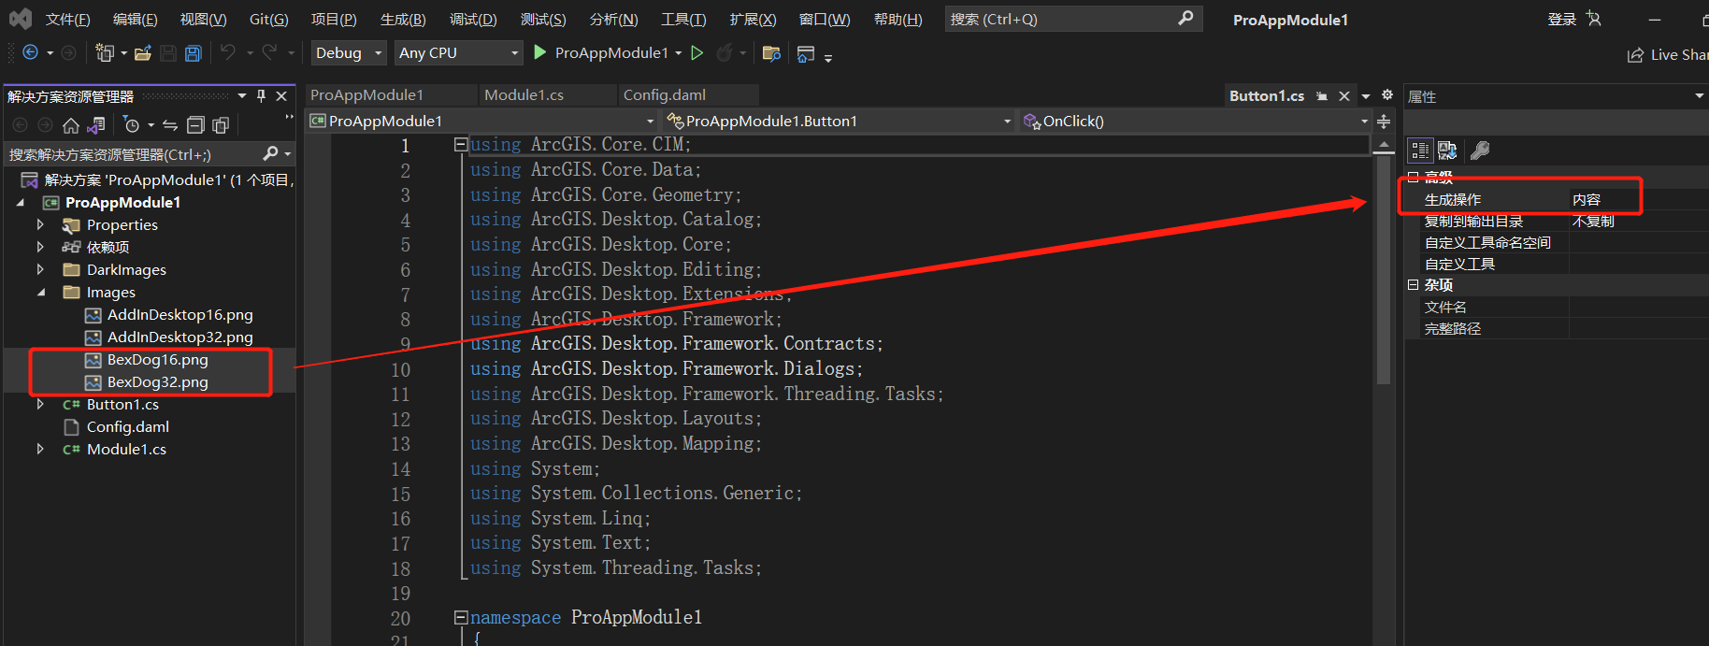Collapse the namespace ProAppModule1 region
1709x646 pixels.
460,617
